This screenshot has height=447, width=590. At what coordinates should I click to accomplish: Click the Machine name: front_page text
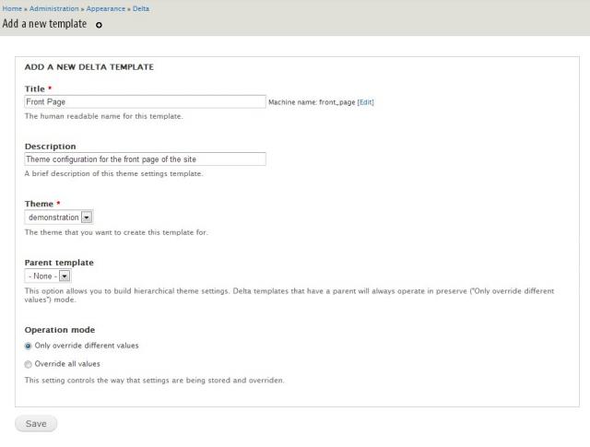(312, 102)
